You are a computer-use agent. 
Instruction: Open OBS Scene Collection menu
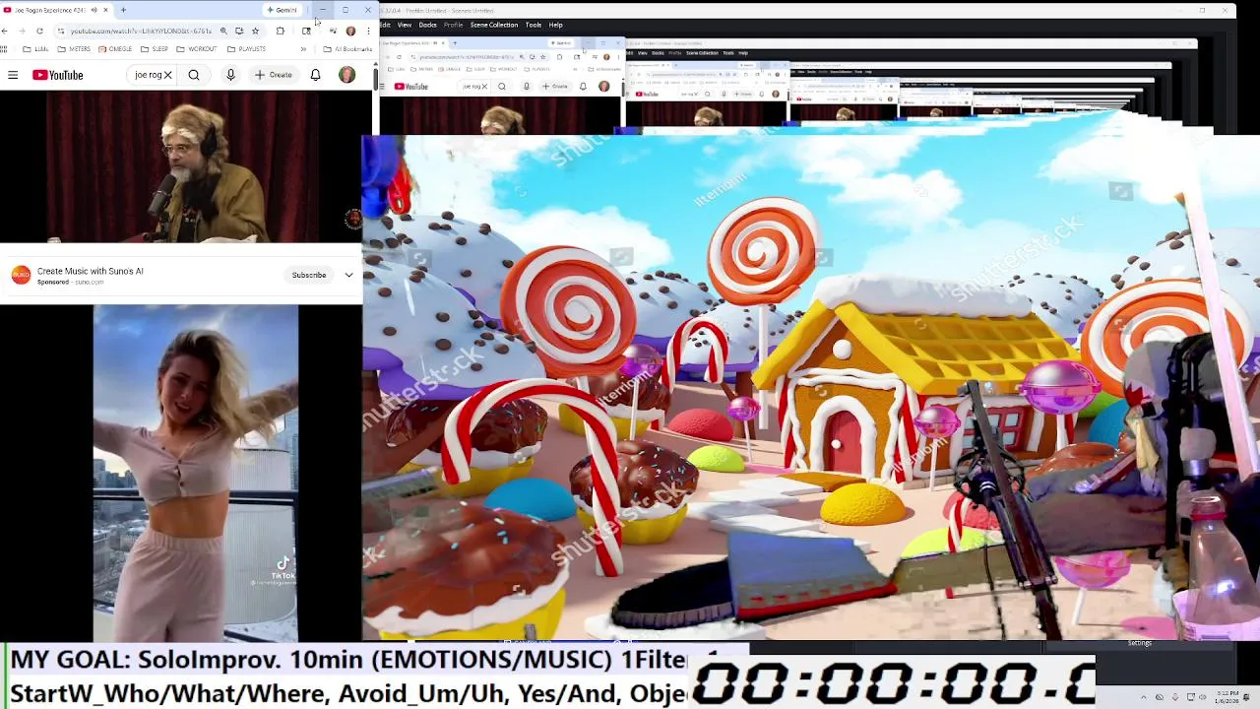[x=493, y=25]
